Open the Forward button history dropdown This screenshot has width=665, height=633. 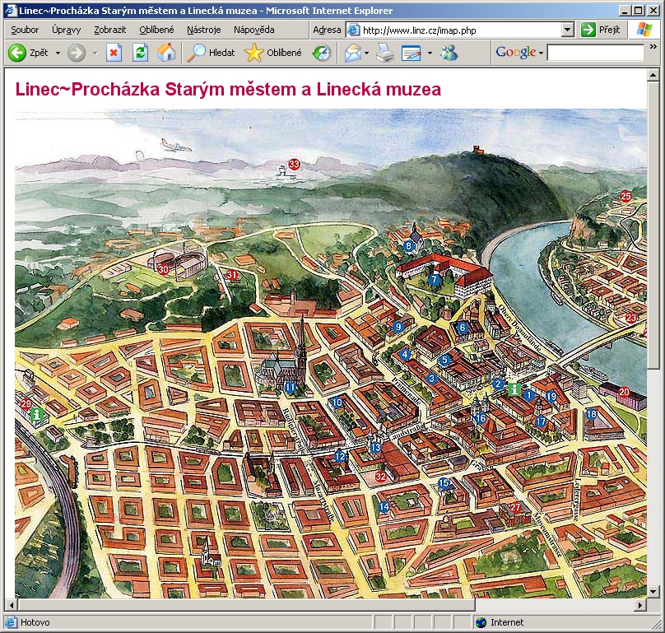(x=95, y=53)
